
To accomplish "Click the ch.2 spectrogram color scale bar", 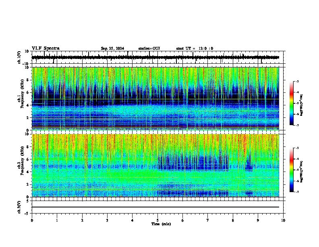I will [291, 170].
